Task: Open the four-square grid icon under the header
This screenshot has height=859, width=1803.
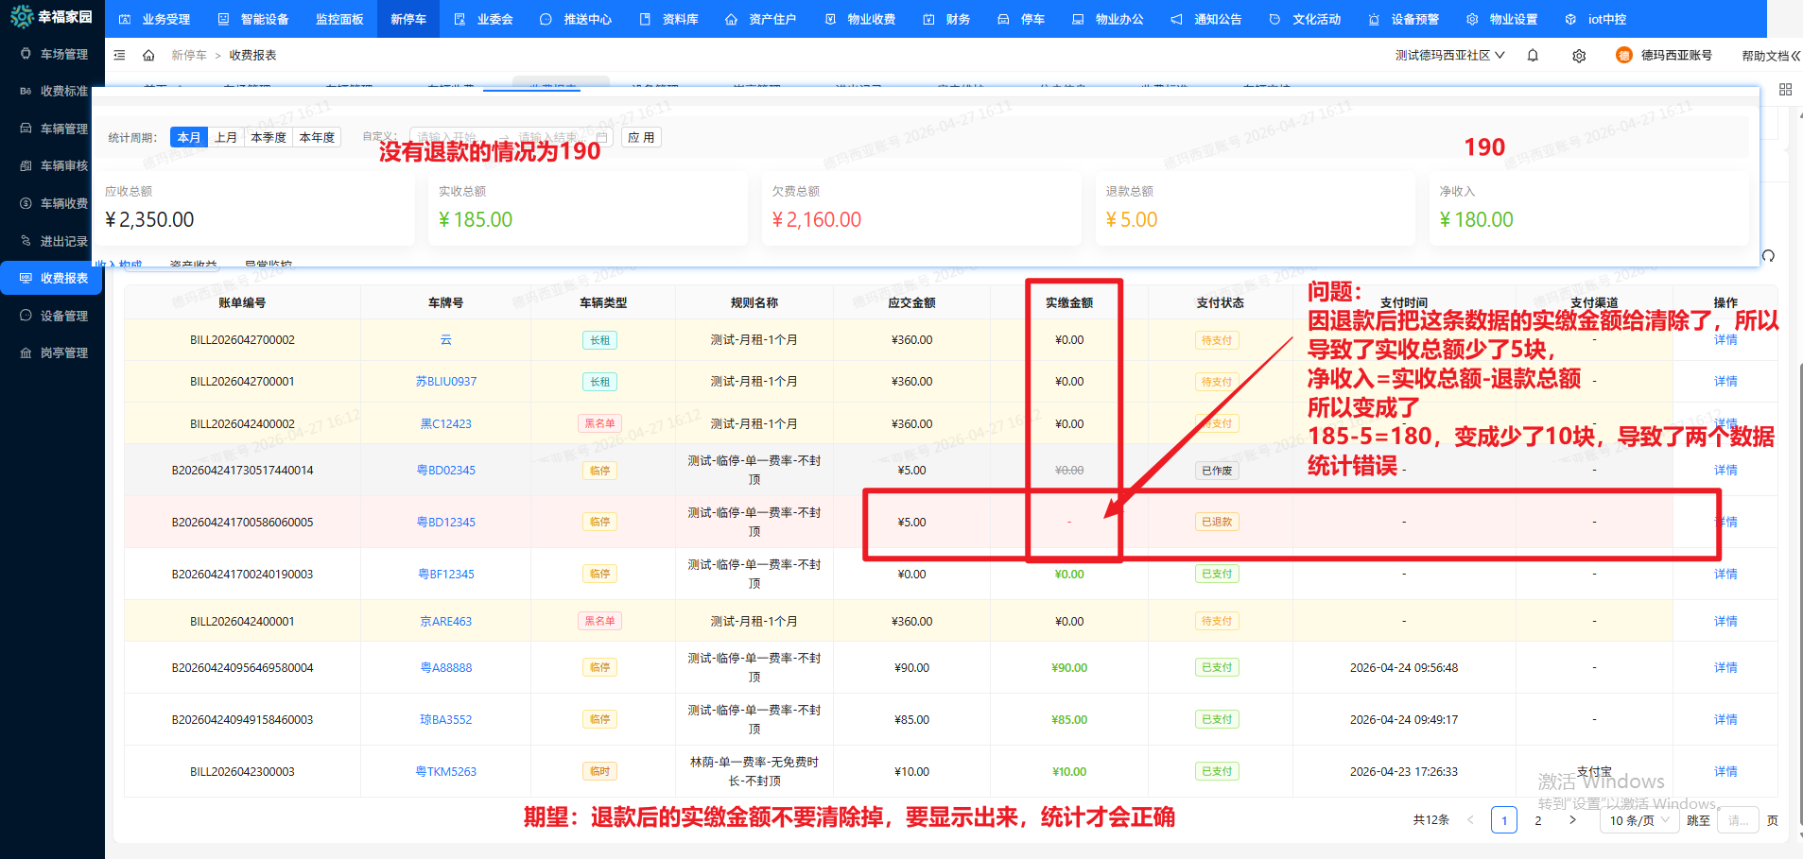Action: pos(1785,89)
